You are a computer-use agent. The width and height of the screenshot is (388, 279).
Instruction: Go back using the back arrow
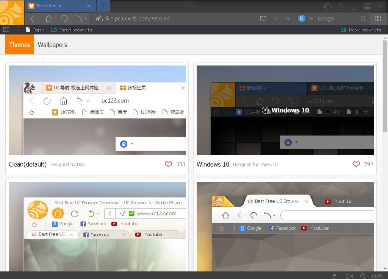click(x=33, y=19)
